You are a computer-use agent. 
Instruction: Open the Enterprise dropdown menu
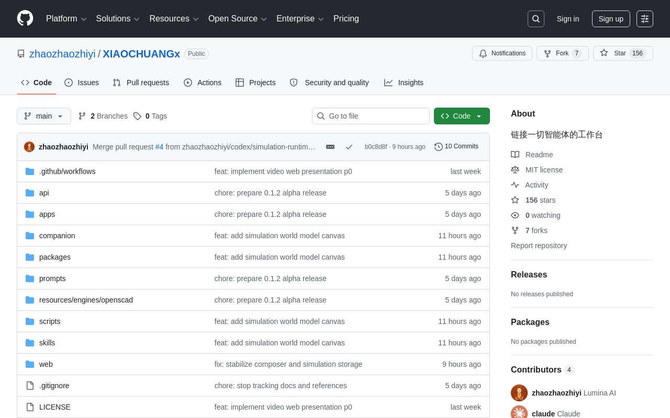point(300,19)
